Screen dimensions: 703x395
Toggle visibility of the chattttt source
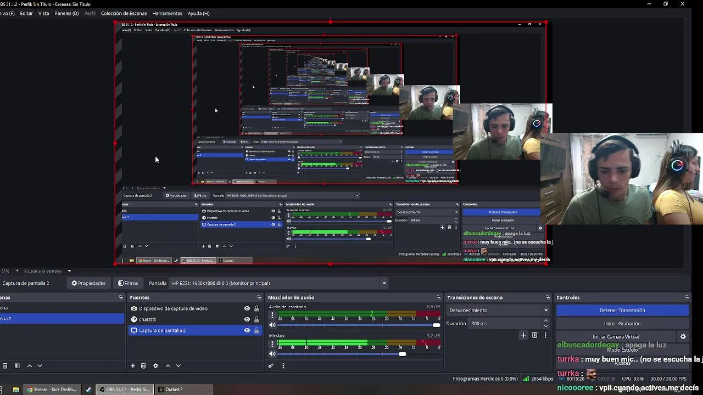tap(247, 319)
